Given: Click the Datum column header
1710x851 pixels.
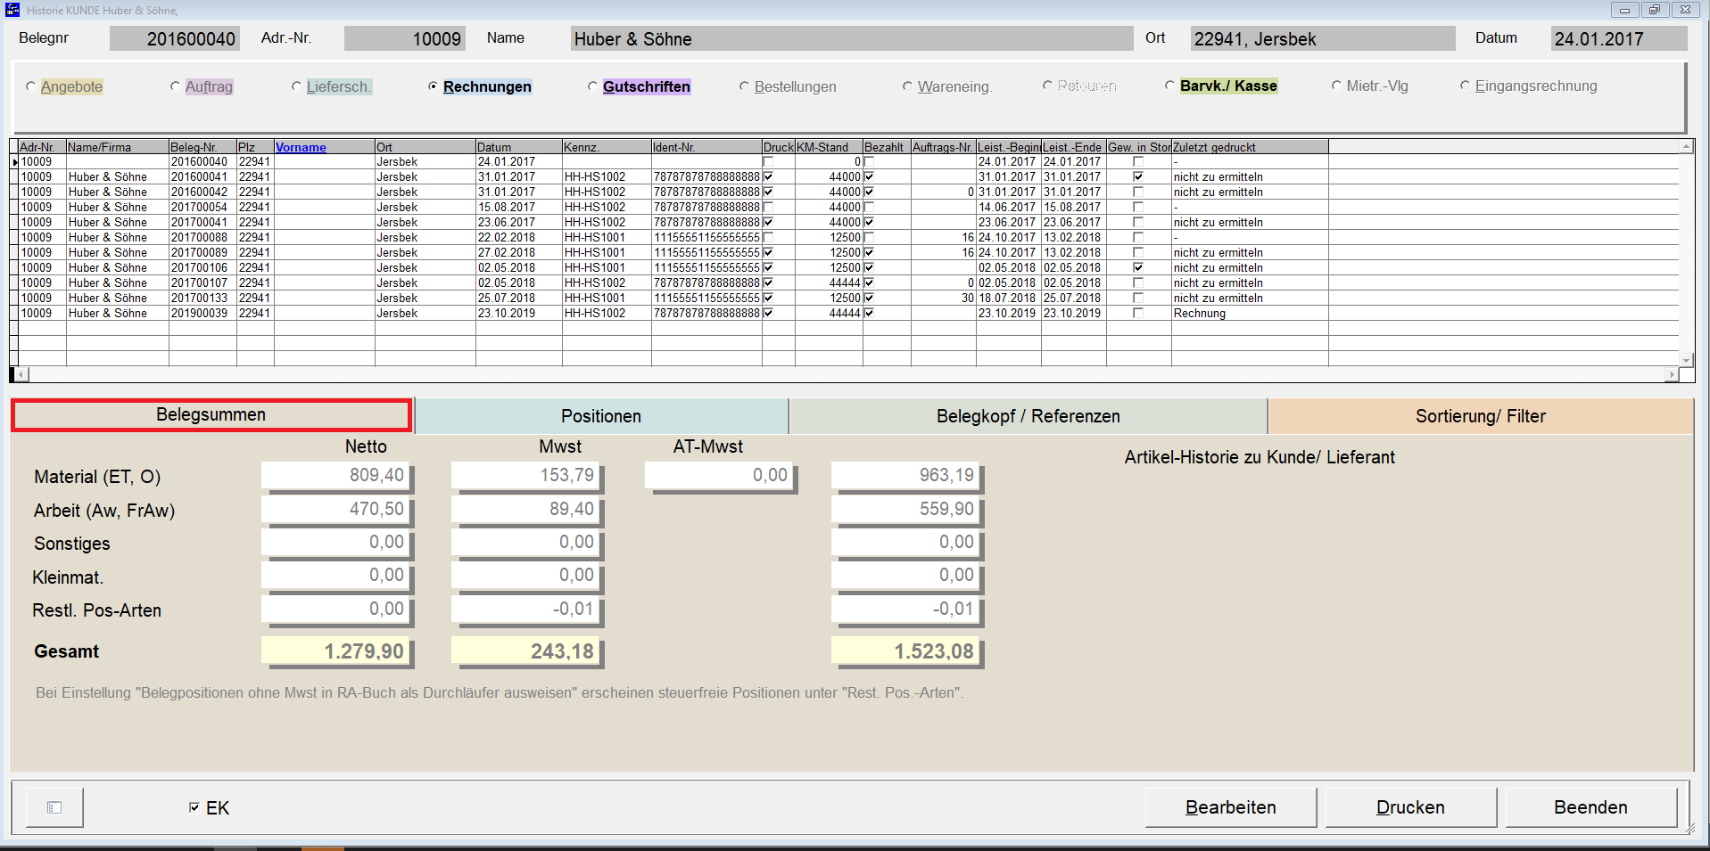Looking at the screenshot, I should point(518,147).
